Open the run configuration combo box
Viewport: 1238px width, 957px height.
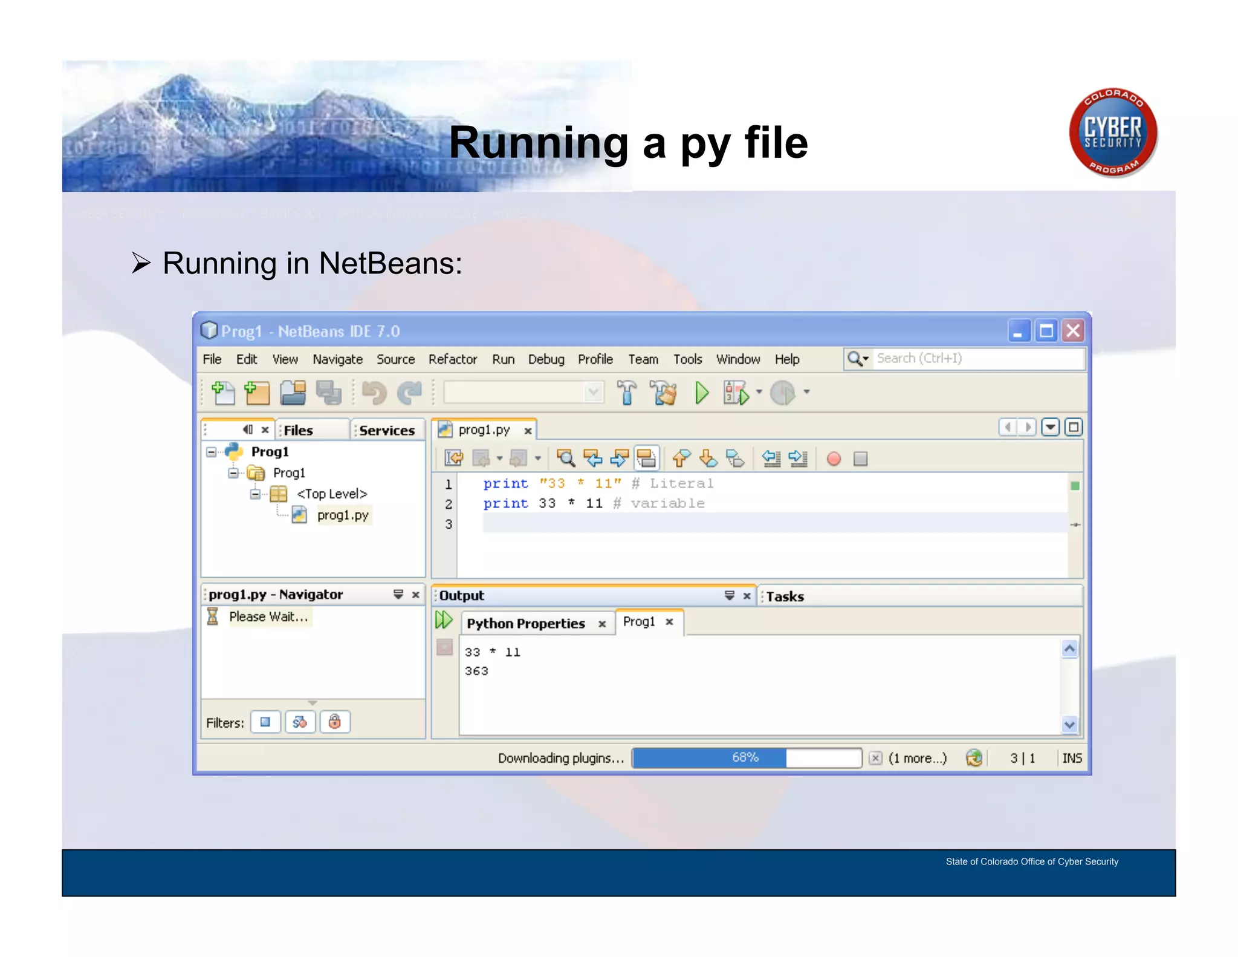(523, 392)
